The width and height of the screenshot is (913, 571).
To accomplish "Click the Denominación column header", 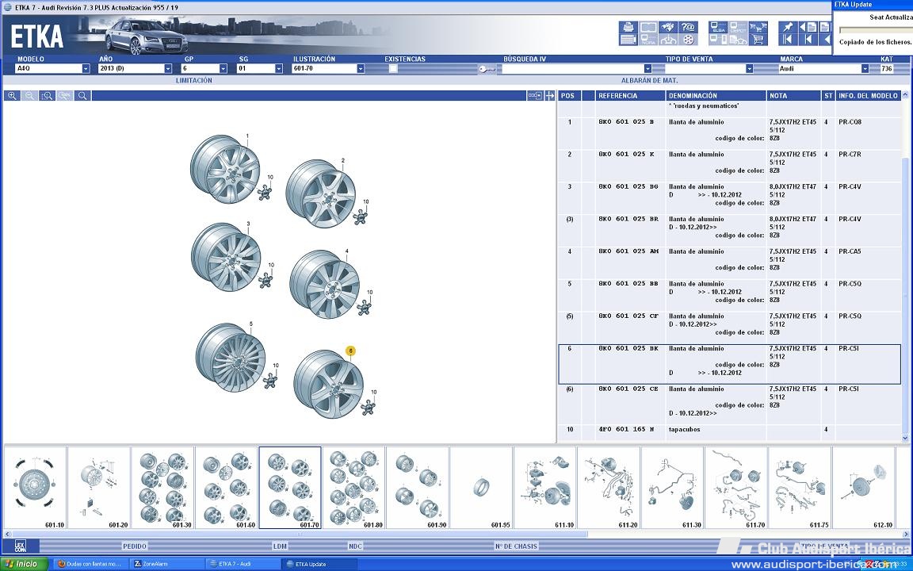I will pos(716,95).
